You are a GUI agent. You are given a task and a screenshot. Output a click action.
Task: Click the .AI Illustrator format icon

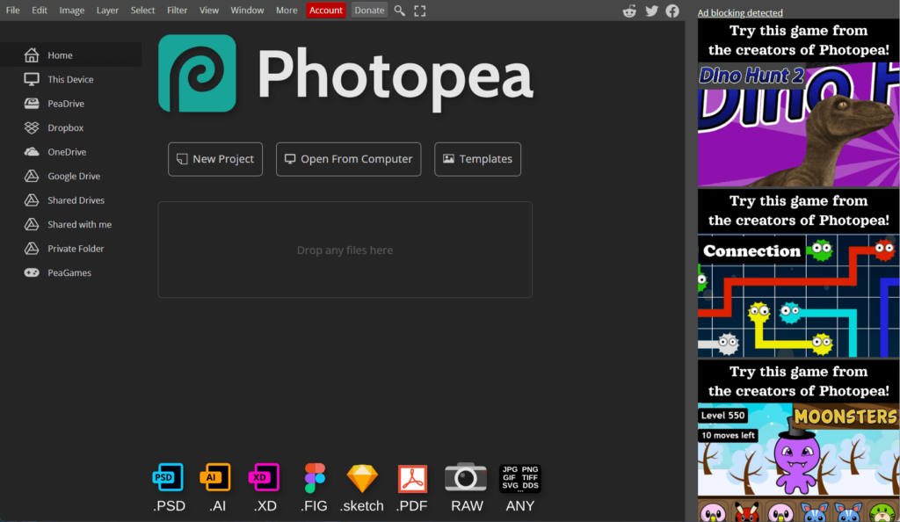tap(215, 477)
